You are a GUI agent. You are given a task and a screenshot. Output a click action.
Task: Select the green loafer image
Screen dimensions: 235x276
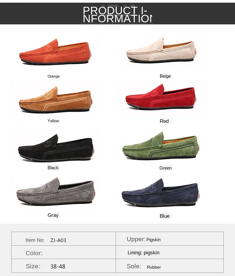click(x=161, y=146)
